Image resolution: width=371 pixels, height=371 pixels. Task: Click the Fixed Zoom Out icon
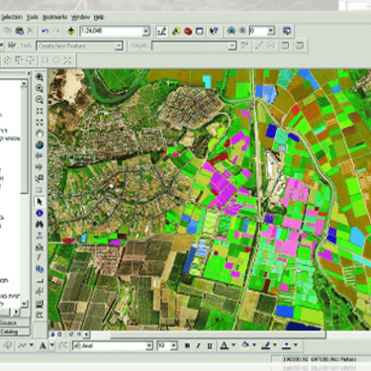click(40, 123)
